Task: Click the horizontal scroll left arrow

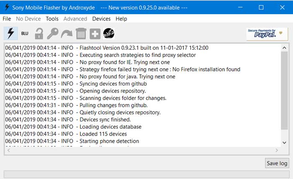Action: tap(8, 150)
